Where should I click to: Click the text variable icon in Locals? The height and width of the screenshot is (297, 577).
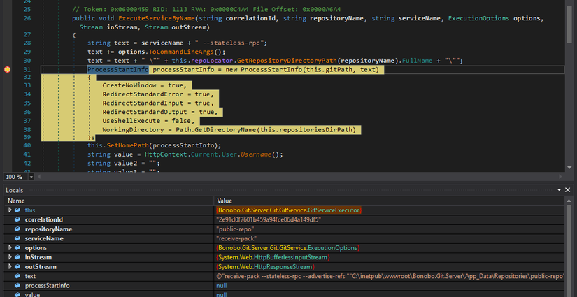pos(18,276)
